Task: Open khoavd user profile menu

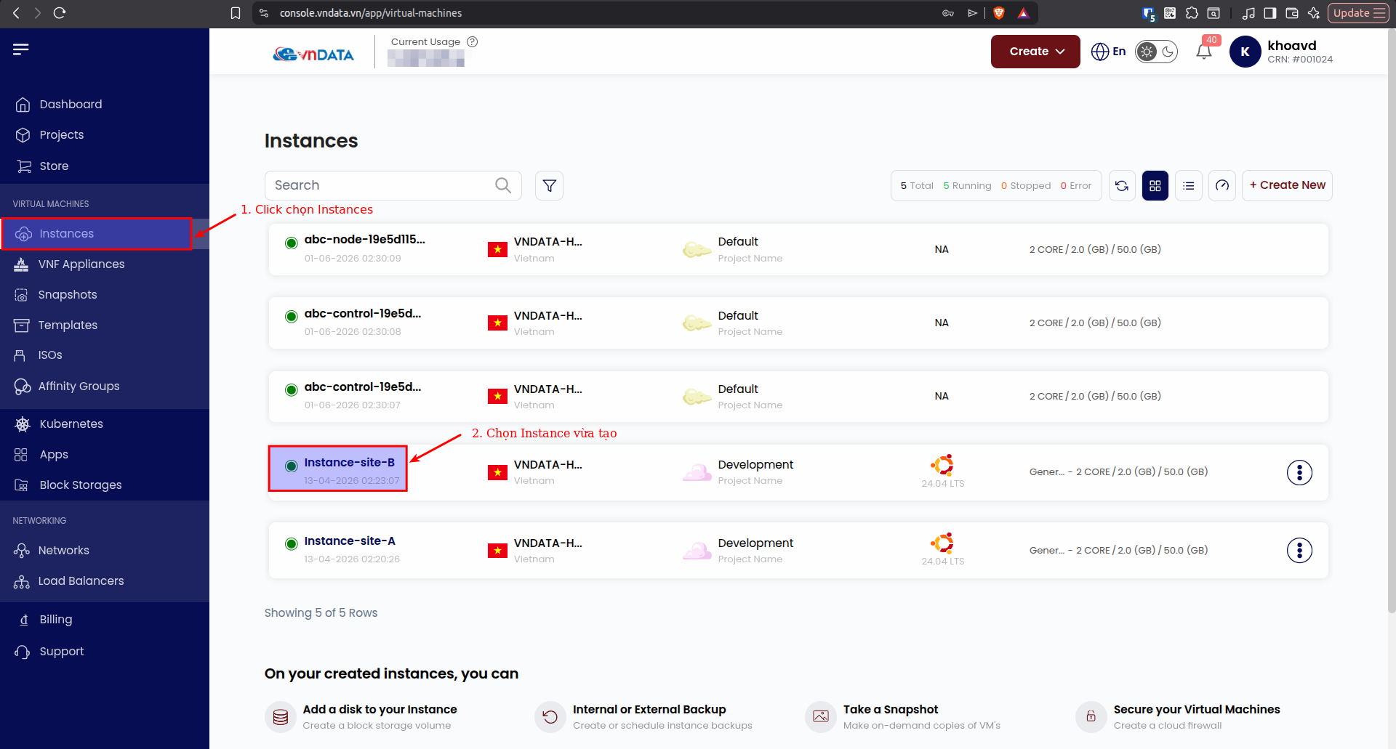Action: (1281, 52)
